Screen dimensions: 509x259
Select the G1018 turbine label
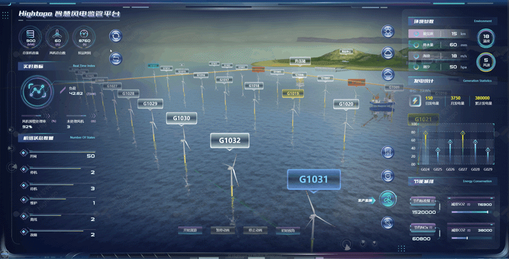254,86
